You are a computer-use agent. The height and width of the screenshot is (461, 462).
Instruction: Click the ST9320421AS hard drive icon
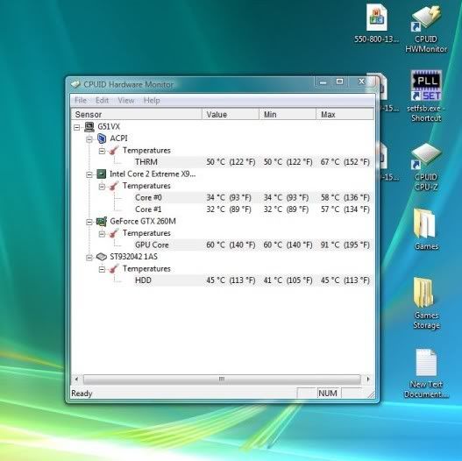point(102,257)
